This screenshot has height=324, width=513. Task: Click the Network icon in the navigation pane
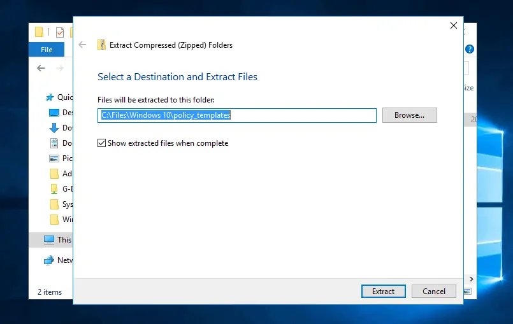50,260
